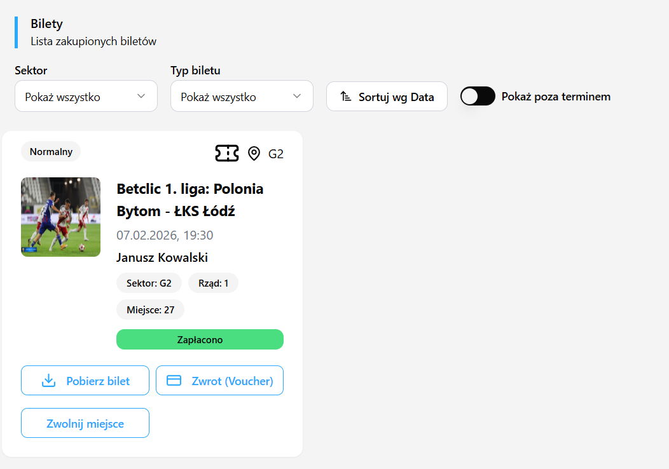Click the ticket icon on the card
Screen dimensions: 669x469
227,153
